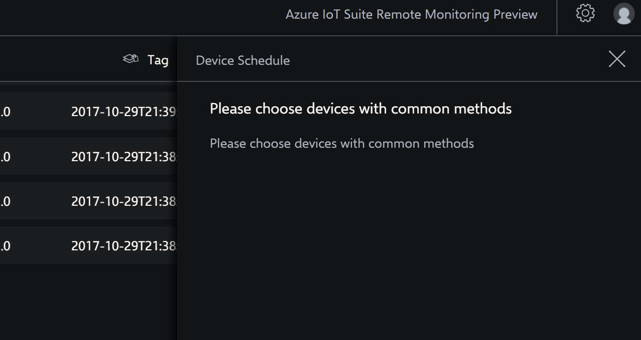The image size is (641, 340).
Task: Select the gear icon beside the profile picture
Action: pos(585,15)
